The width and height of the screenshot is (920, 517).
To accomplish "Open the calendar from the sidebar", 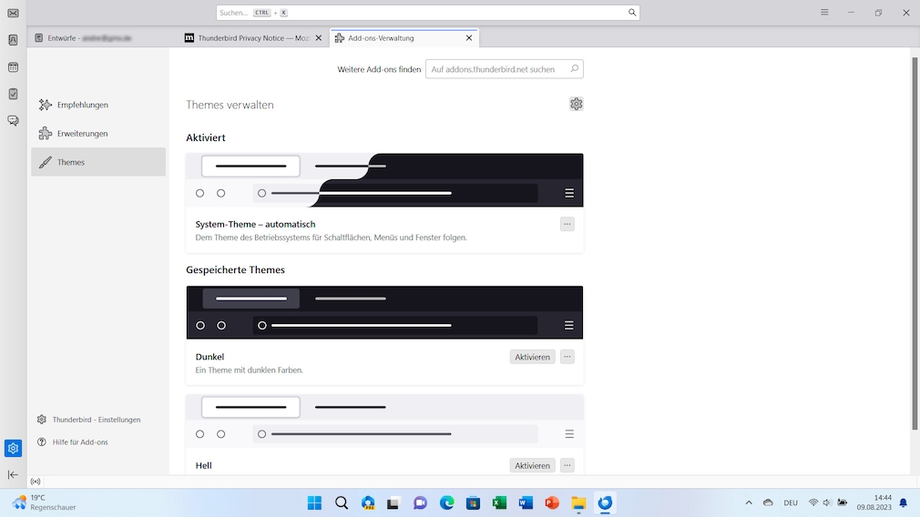I will (13, 67).
